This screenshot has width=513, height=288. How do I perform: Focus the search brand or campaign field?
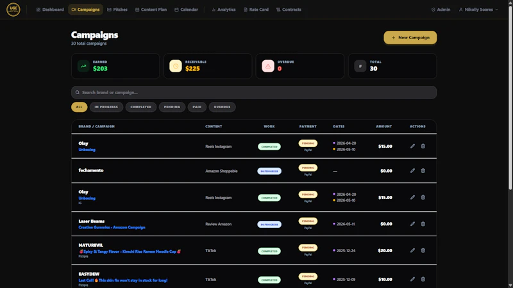pyautogui.click(x=254, y=92)
